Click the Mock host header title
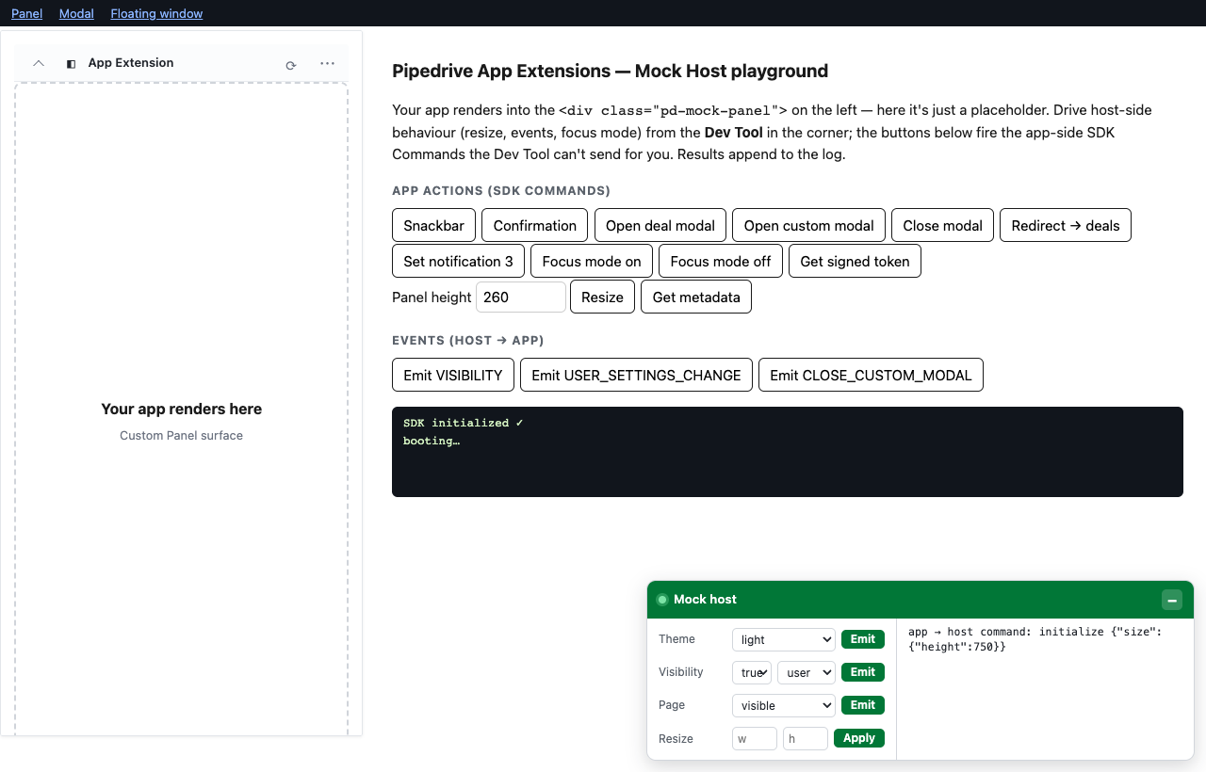The width and height of the screenshot is (1206, 772). pos(705,600)
